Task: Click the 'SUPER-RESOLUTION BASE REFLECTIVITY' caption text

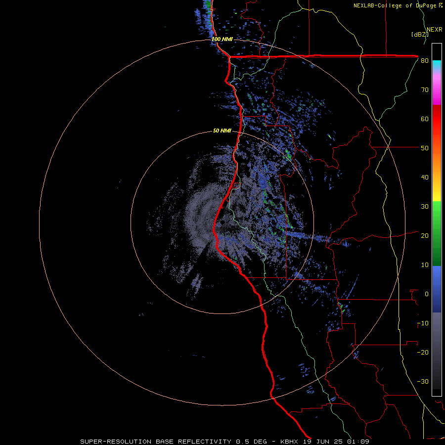Action: point(156,442)
